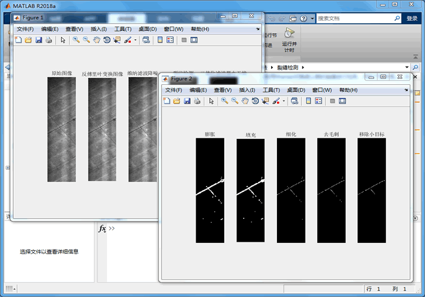Click Zoom Out tool in Figure 1 toolbar
Viewport: 425px width, 297px height.
[x=86, y=40]
